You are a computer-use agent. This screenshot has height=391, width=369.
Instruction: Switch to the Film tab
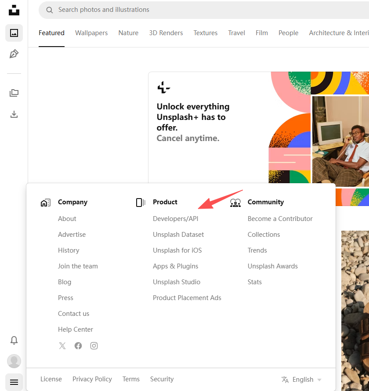point(261,33)
